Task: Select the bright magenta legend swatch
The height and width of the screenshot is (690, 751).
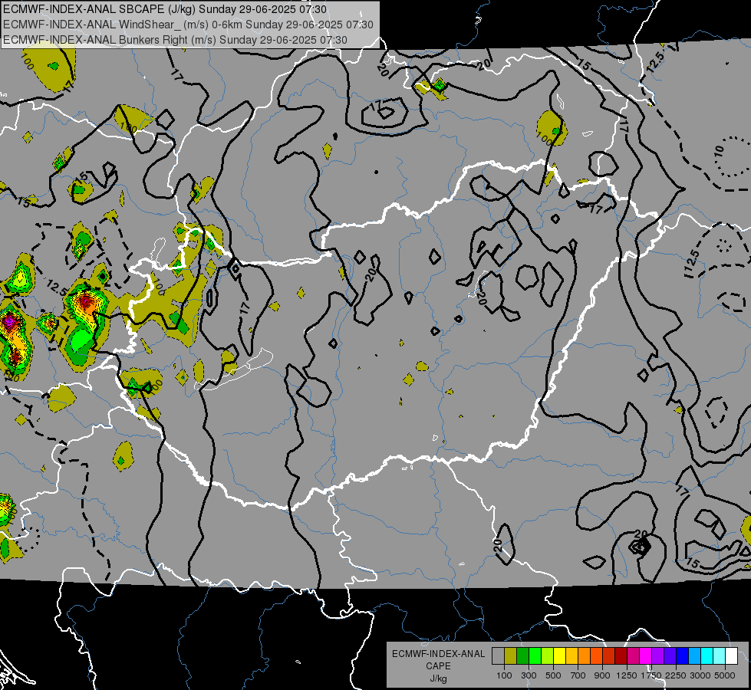Action: (x=645, y=655)
